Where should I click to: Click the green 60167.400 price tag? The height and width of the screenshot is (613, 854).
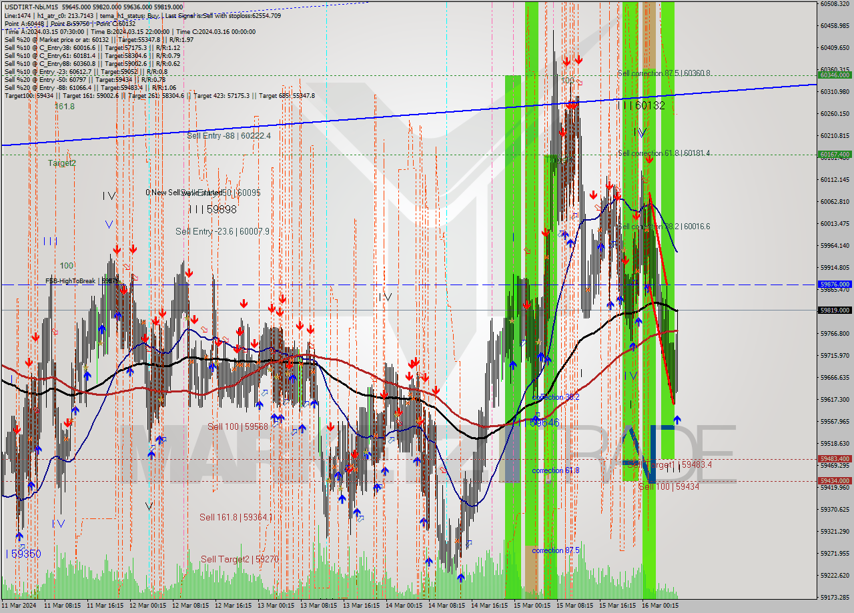pos(835,155)
